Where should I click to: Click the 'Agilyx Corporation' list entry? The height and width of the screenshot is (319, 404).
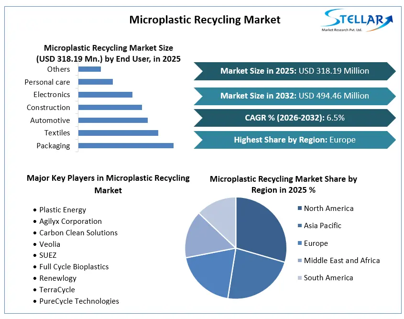pos(70,221)
